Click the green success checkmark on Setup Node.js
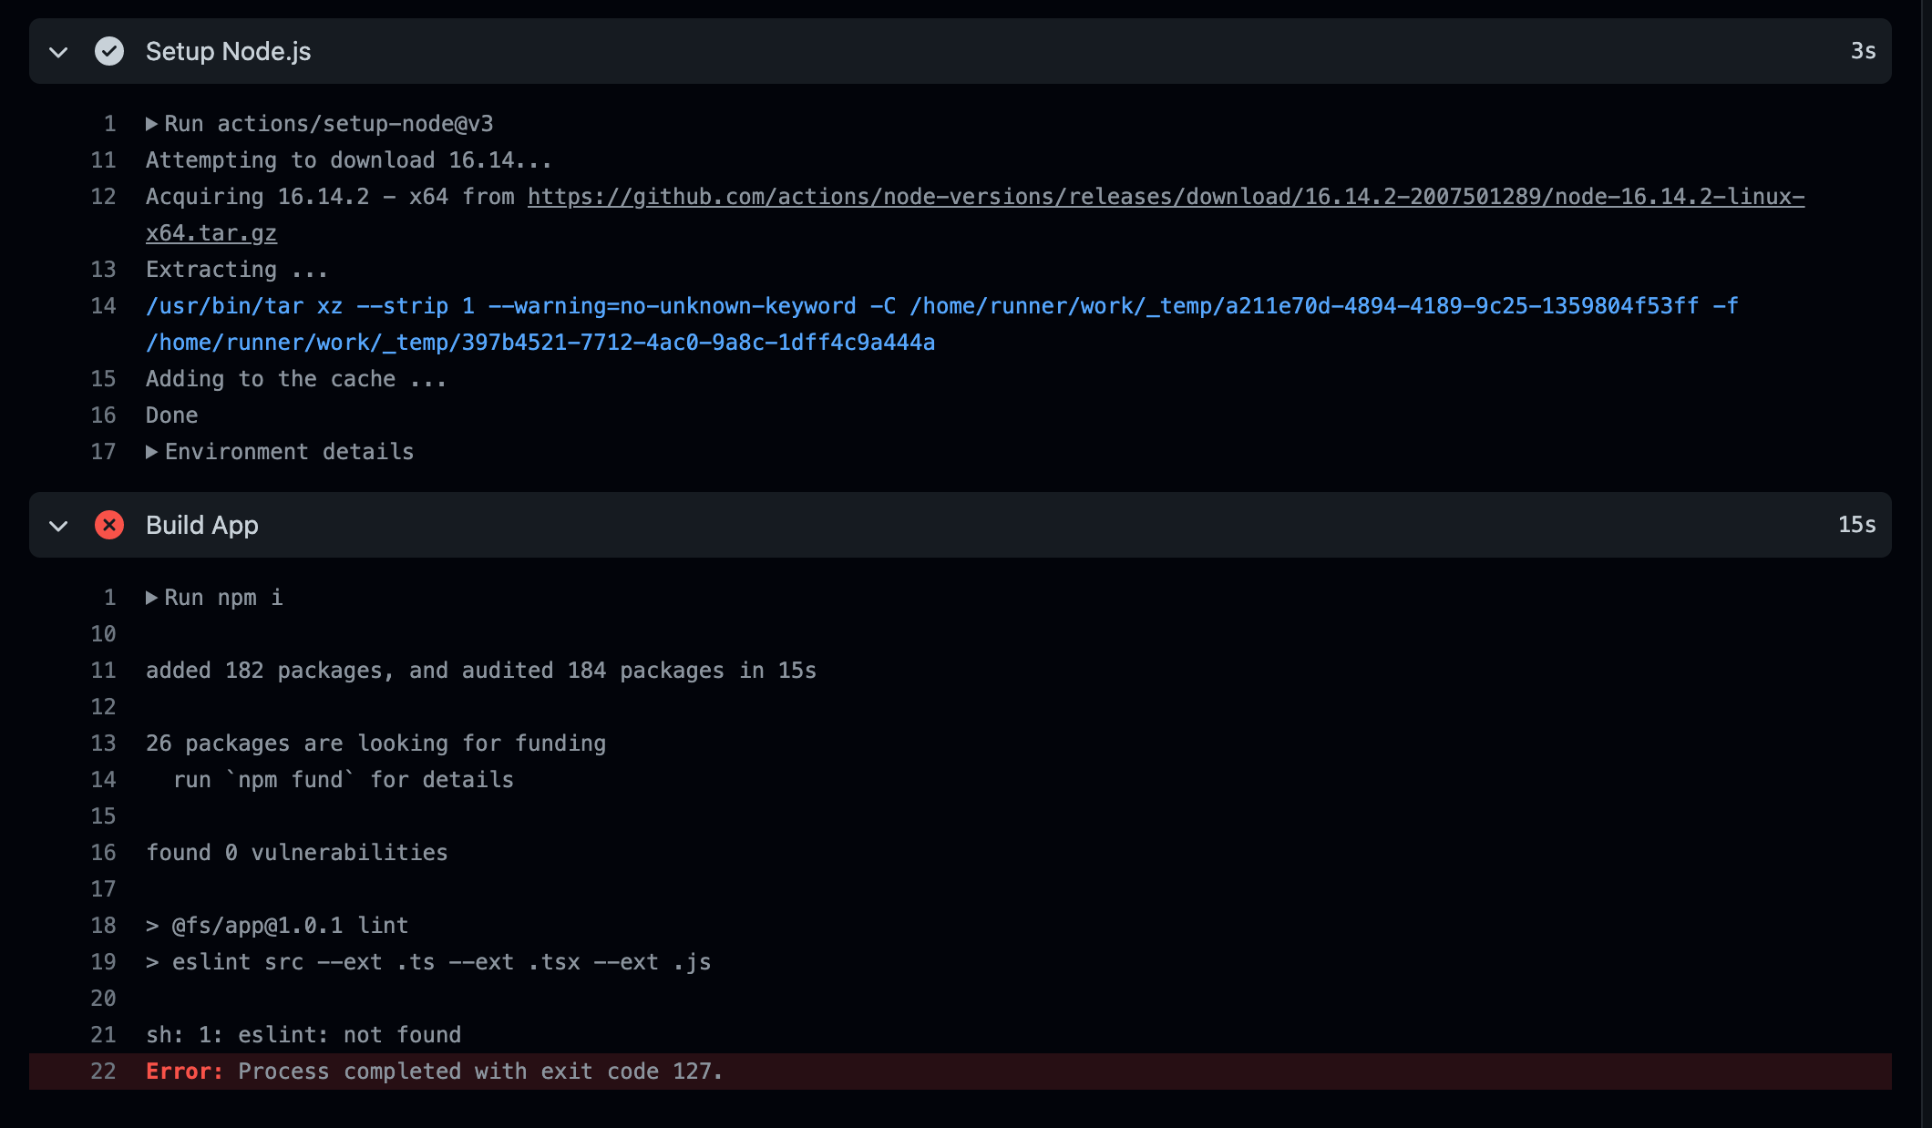Screen dimensions: 1932x1128 (109, 52)
